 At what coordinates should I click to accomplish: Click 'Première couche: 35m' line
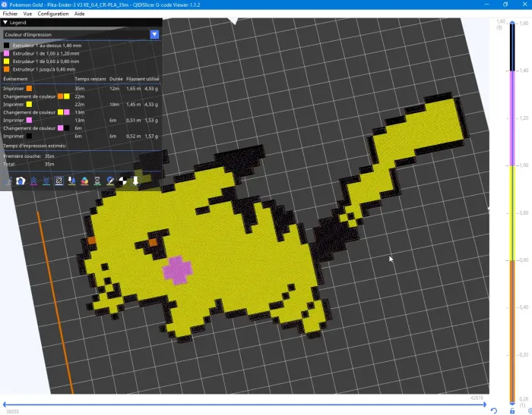pos(29,156)
